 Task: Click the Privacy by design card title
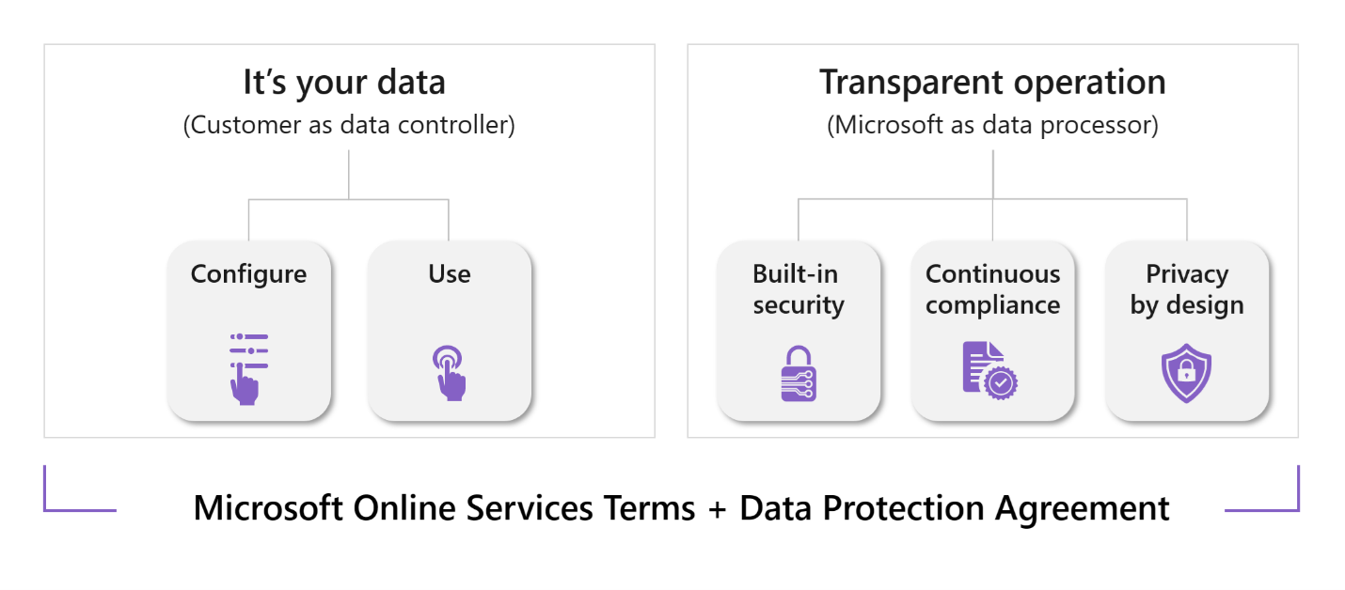[x=1187, y=289]
